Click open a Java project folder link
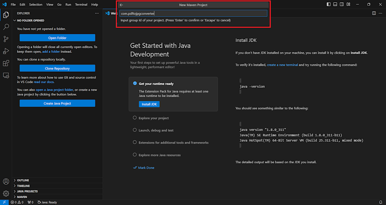 coord(54,90)
